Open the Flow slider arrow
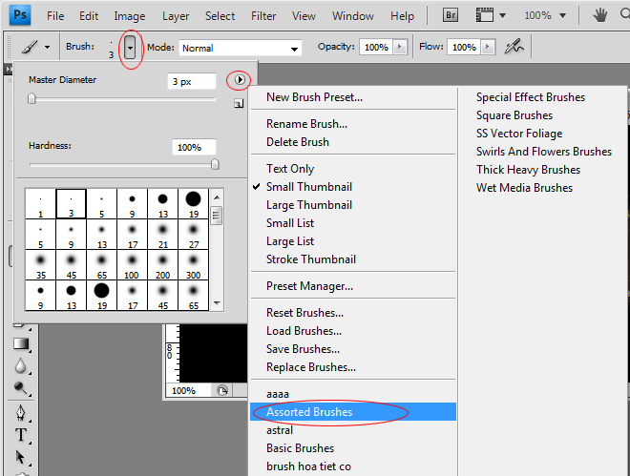 [x=488, y=47]
